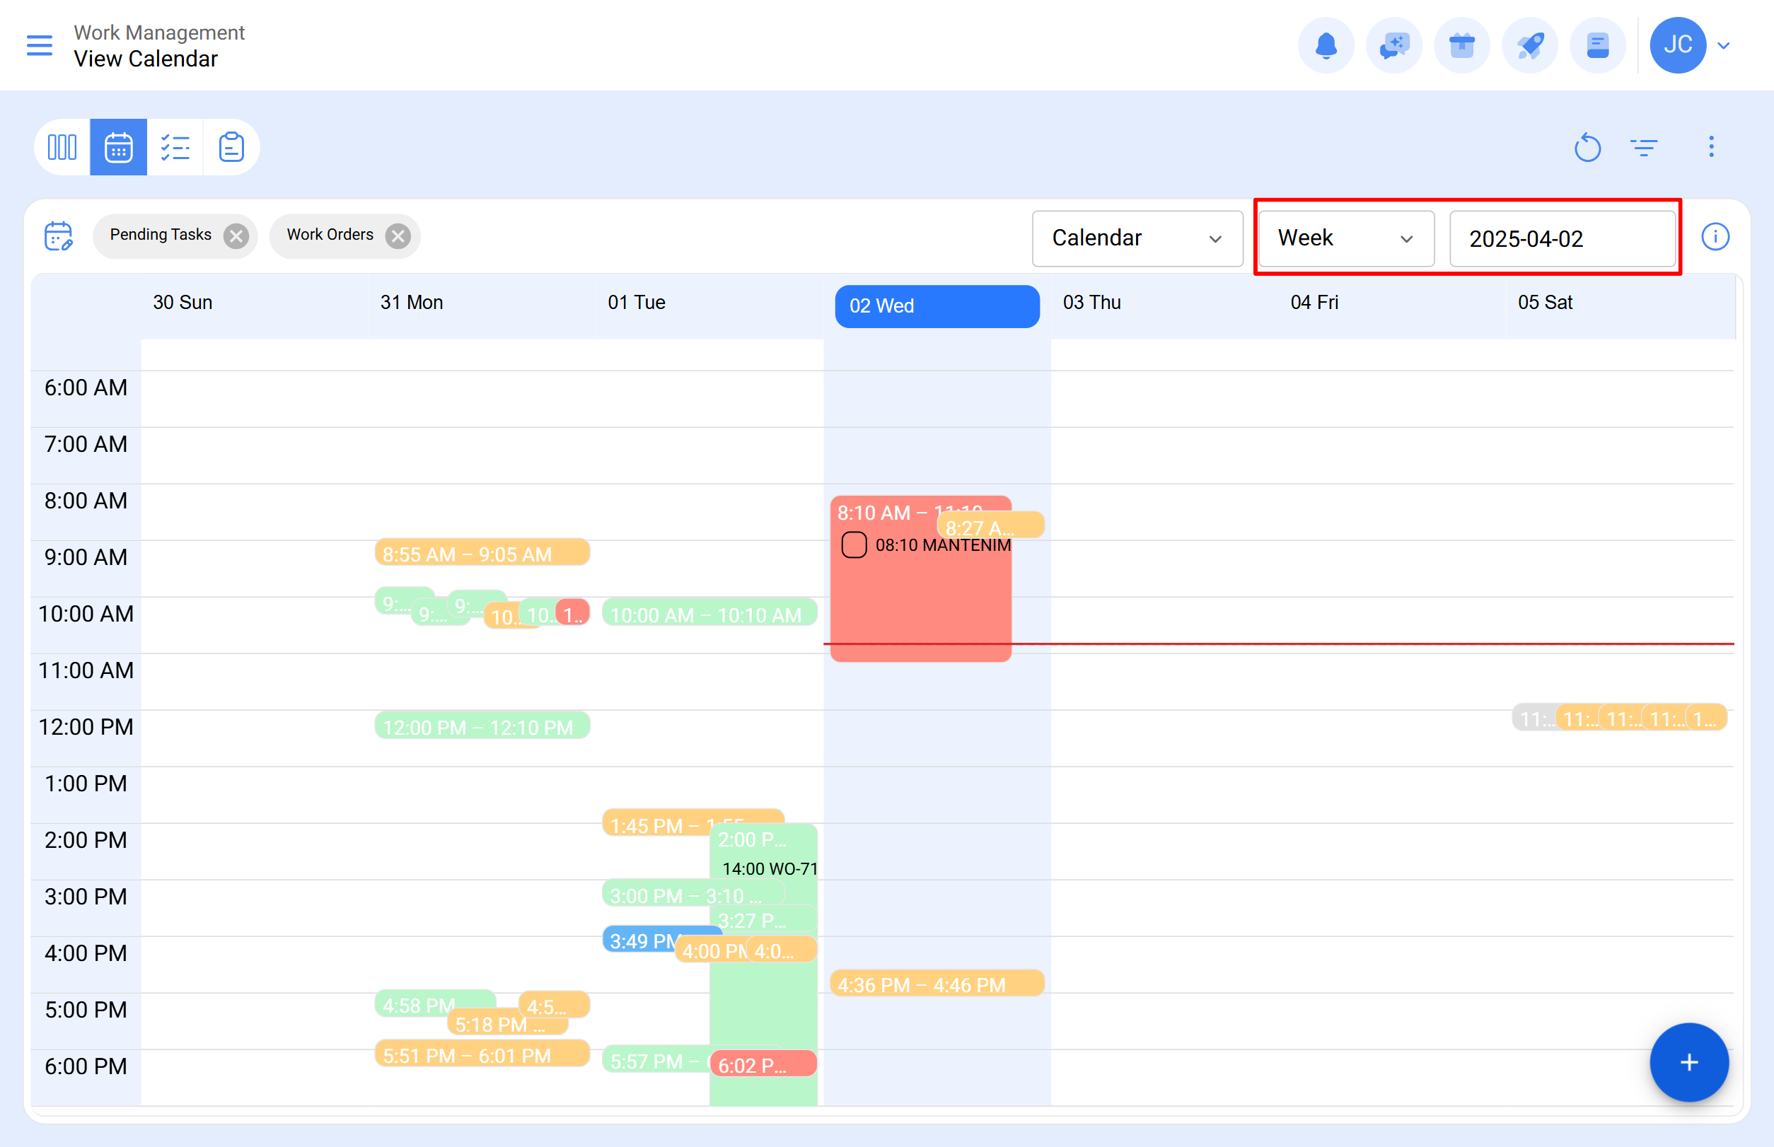
Task: Open the Calendar type dropdown
Action: [x=1137, y=238]
